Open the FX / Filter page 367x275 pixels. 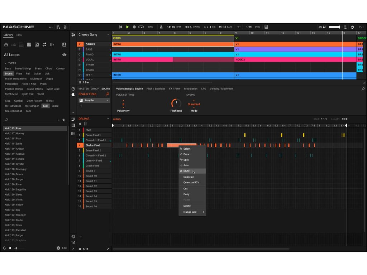click(175, 89)
